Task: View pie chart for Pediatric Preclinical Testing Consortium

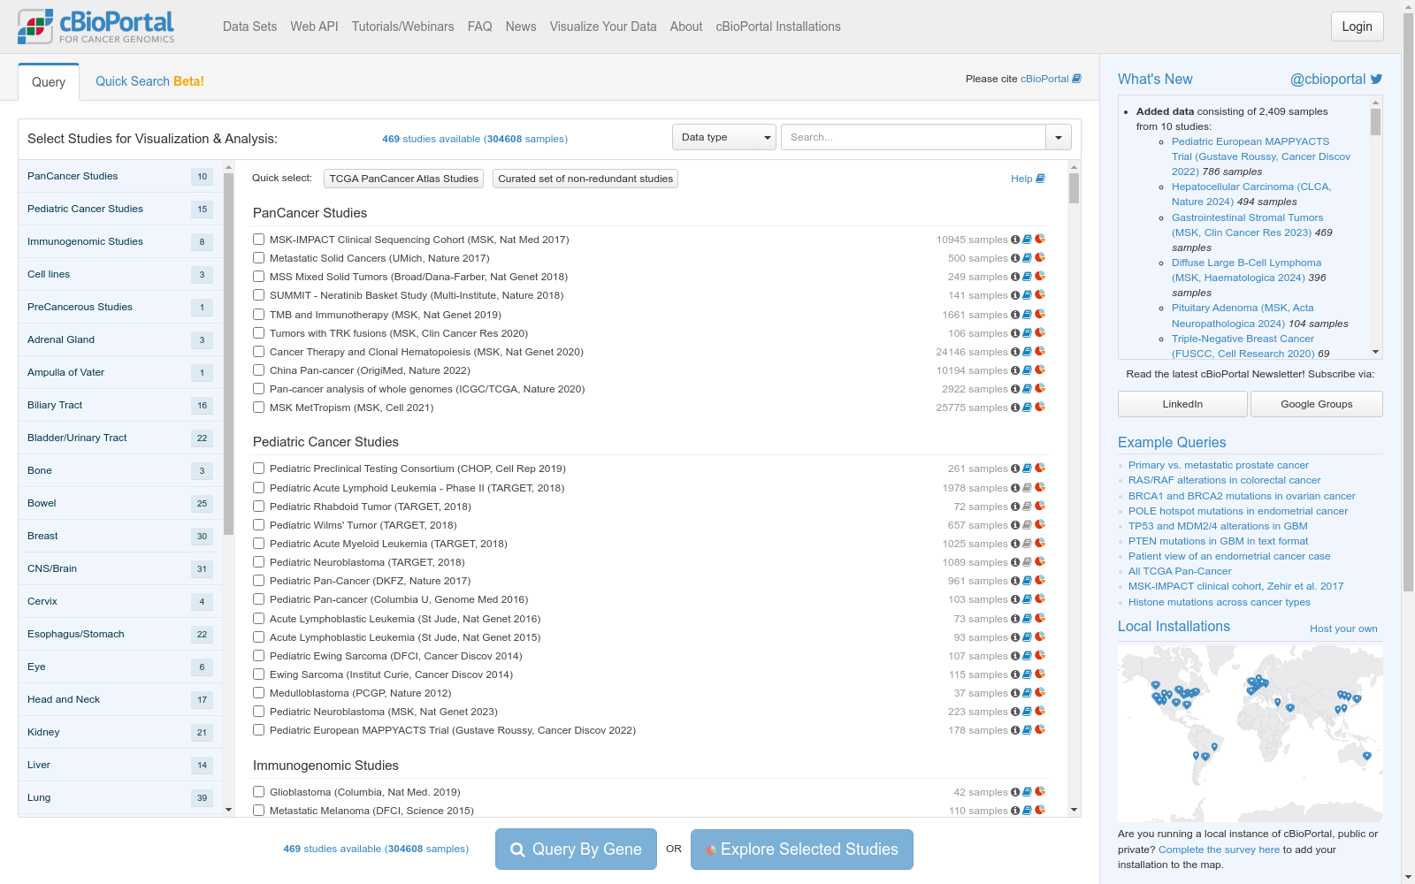Action: click(1040, 469)
